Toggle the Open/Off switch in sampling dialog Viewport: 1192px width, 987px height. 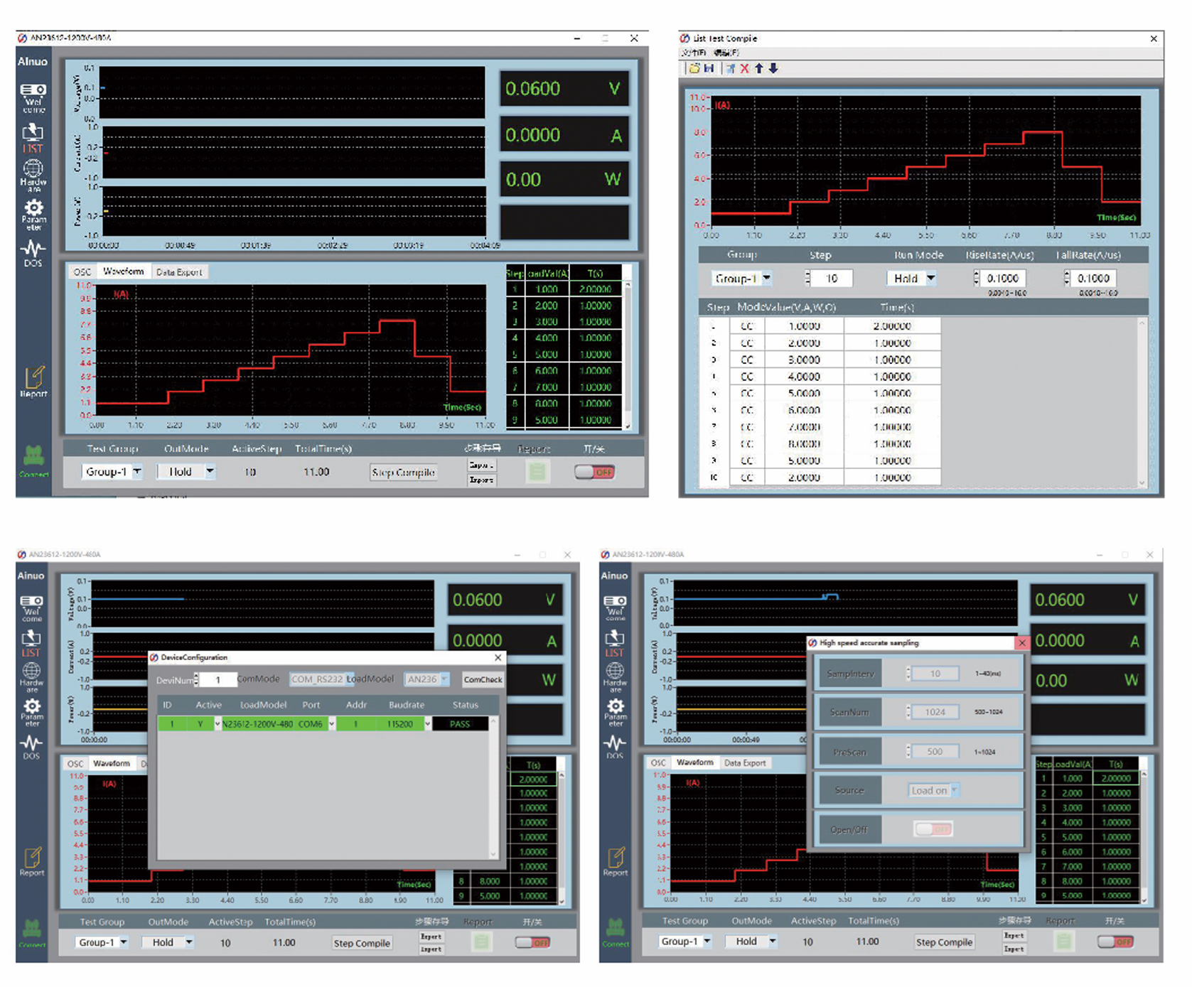tap(933, 829)
